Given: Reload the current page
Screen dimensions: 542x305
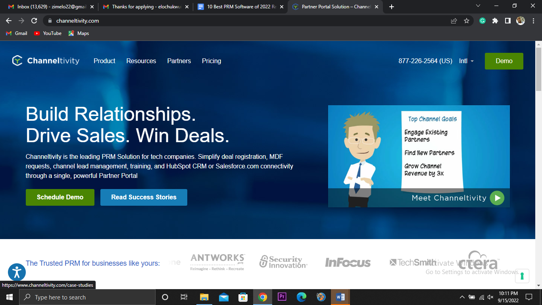Looking at the screenshot, I should pos(34,21).
